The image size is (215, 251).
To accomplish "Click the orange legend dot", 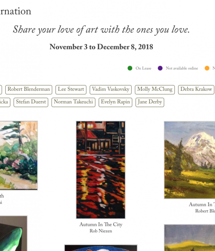I will pyautogui.click(x=207, y=68).
